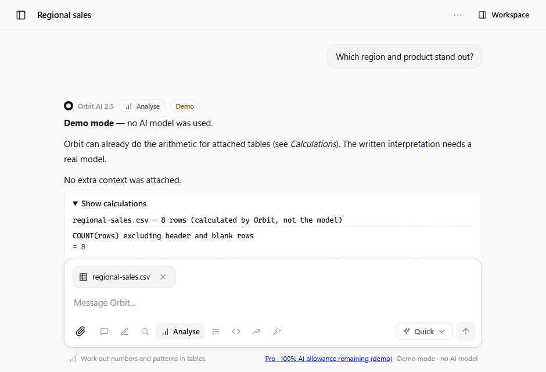Select the trending arrow mode icon
Image resolution: width=546 pixels, height=372 pixels.
[x=257, y=331]
